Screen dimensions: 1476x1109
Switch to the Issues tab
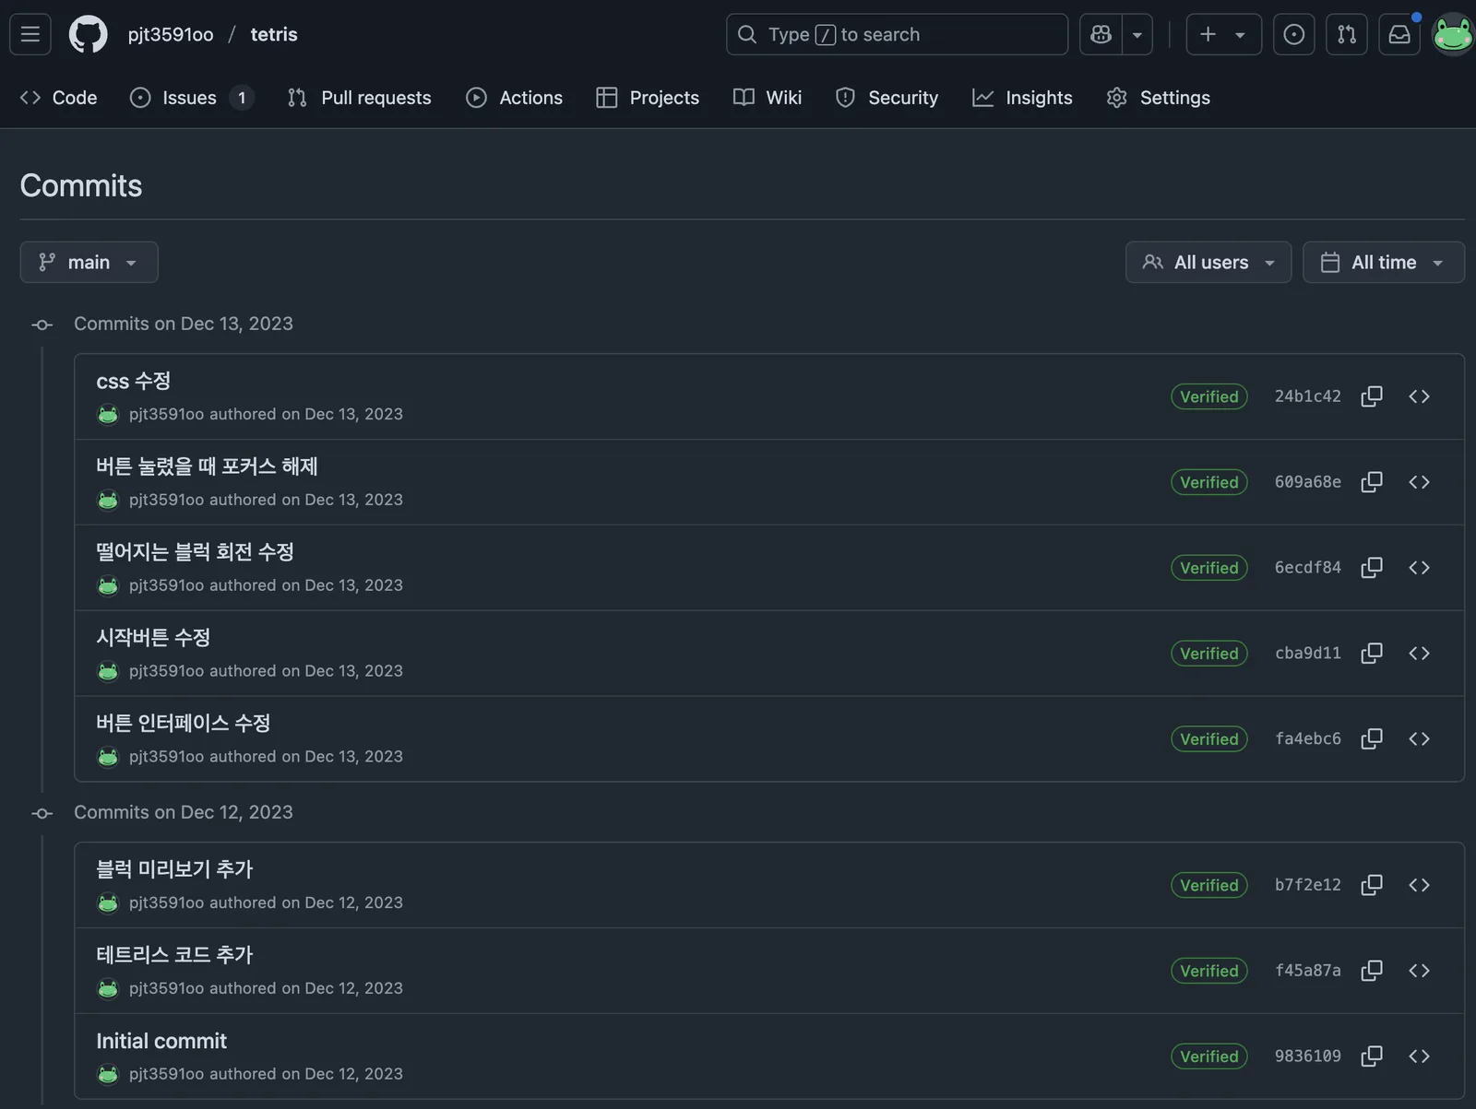point(191,98)
